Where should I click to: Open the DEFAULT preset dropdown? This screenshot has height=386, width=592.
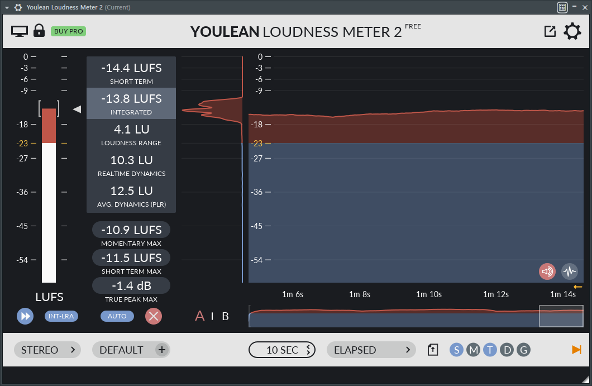tap(122, 350)
